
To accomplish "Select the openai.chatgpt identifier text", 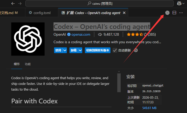I will pyautogui.click(x=153, y=85).
